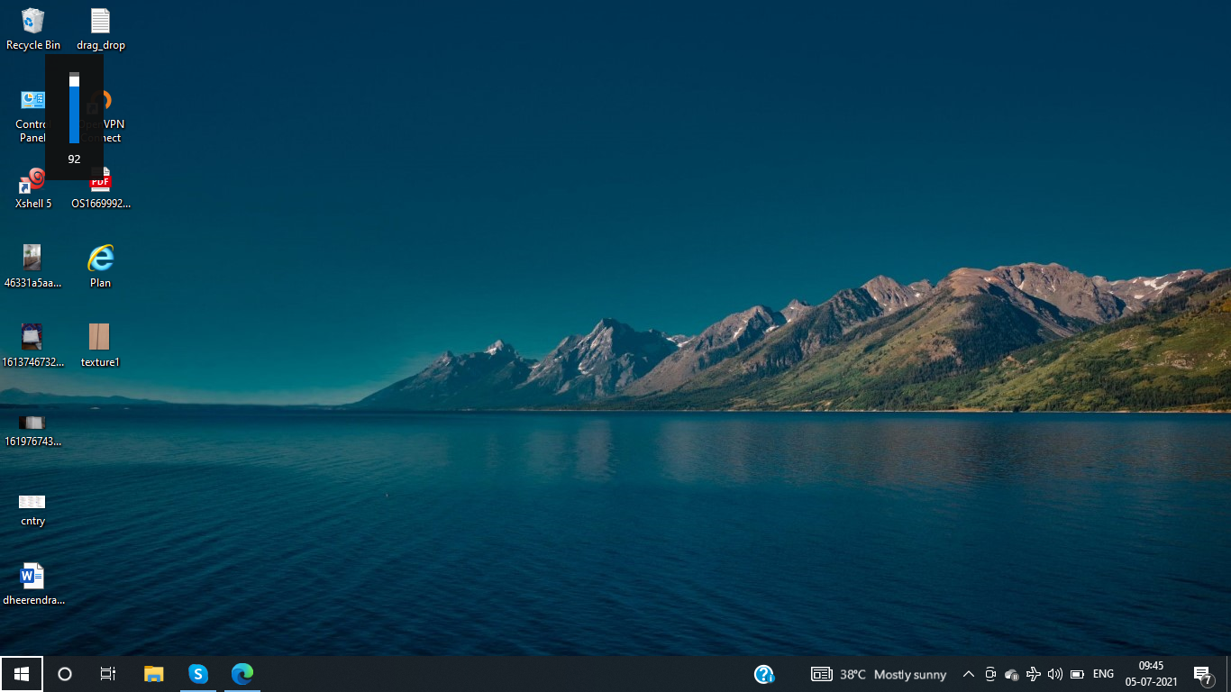
Task: Click the Windows Start button
Action: coord(22,674)
